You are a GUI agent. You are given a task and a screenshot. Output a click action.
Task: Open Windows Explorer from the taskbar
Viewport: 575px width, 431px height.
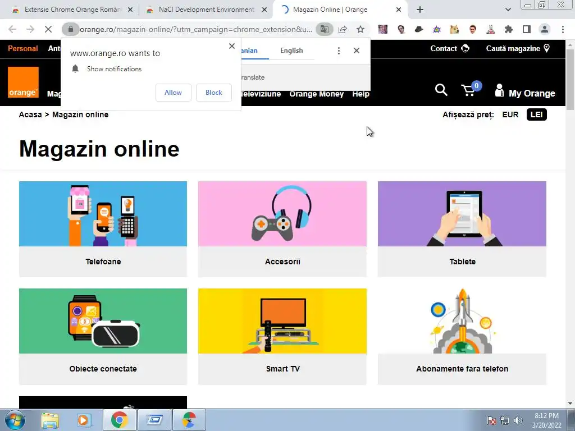(x=50, y=420)
